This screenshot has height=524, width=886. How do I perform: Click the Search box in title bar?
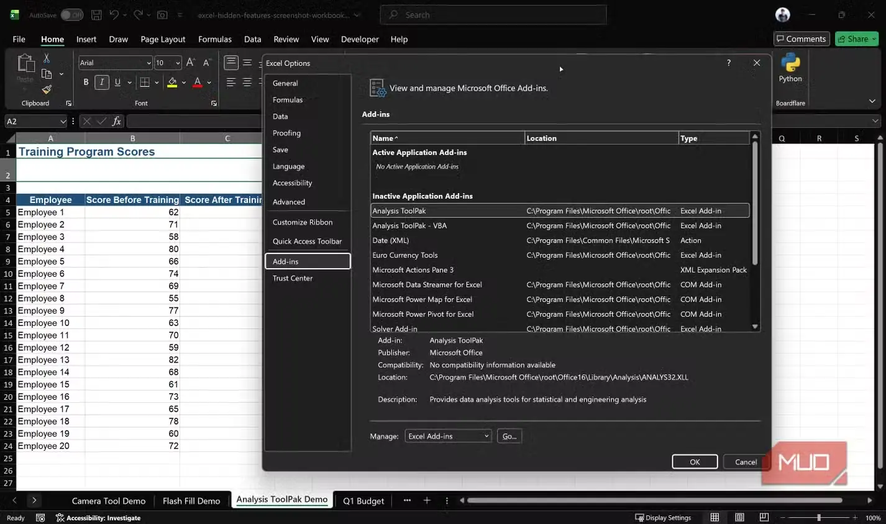click(493, 15)
